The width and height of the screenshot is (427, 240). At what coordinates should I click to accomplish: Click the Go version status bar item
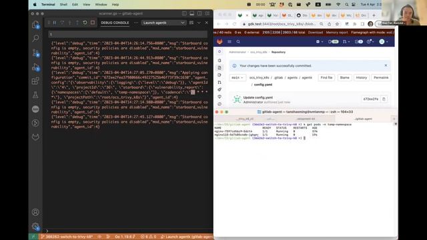pos(125,237)
